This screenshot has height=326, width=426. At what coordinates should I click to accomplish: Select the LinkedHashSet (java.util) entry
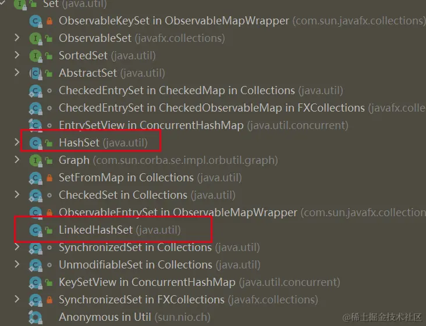(x=120, y=230)
